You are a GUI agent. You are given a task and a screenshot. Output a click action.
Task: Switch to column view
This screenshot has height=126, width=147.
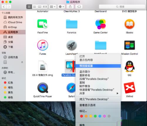coord(40,7)
